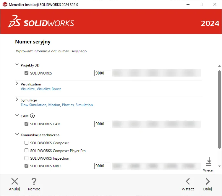Enable SOLIDWORKS Composer Player Pro checkbox

tap(27, 150)
